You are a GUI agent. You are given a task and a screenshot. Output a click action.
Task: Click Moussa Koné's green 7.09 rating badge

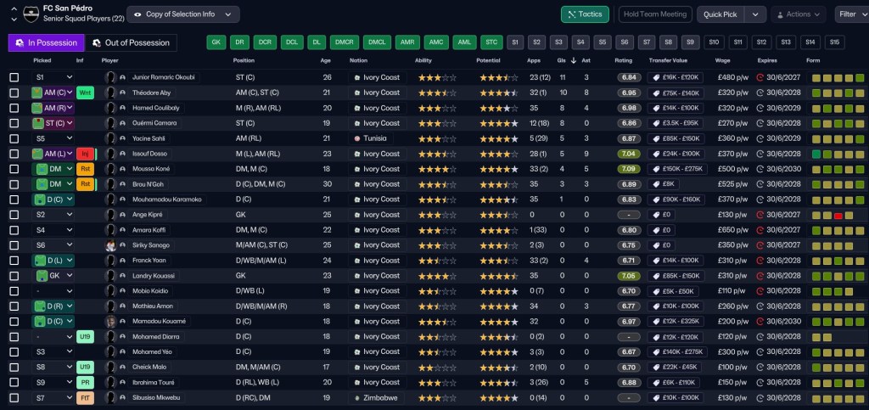[x=629, y=169]
